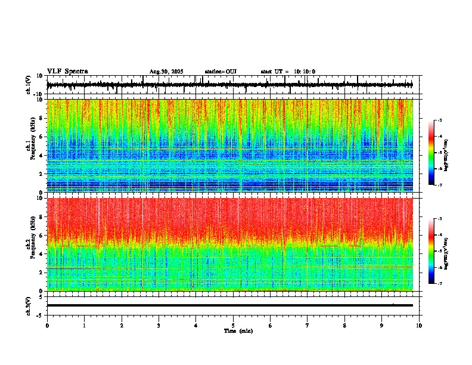Image resolution: width=472 pixels, height=365 pixels.
Task: Click the "VLF Spectra" plot title
Action: click(67, 72)
